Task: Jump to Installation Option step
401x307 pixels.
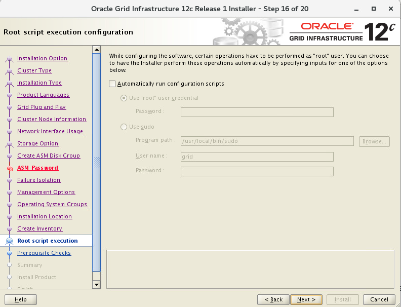Action: [x=42, y=58]
